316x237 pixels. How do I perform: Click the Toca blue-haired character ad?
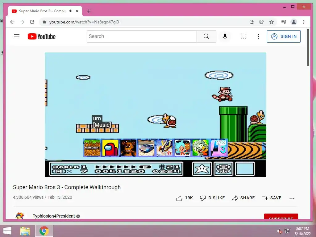tap(182, 148)
